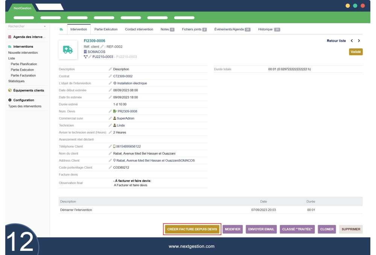
Task: Open the Historique tab
Action: tap(269, 30)
